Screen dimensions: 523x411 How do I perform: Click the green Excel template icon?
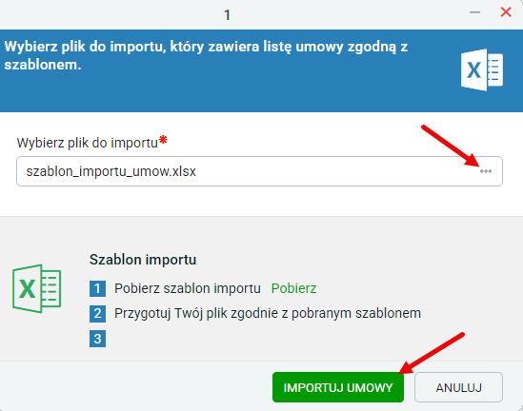pos(37,288)
